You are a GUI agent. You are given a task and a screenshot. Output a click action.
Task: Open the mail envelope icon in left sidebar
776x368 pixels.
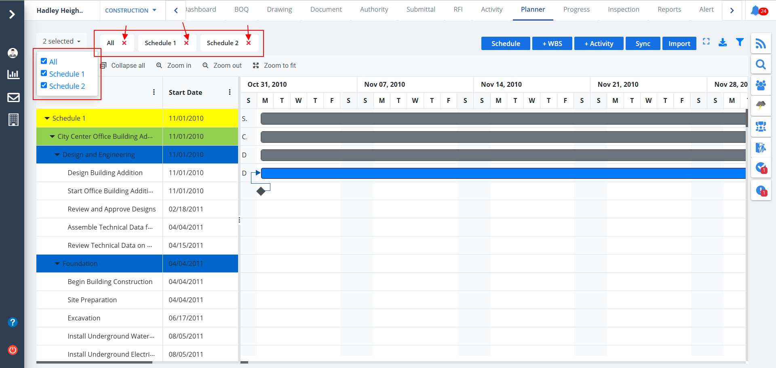[13, 97]
